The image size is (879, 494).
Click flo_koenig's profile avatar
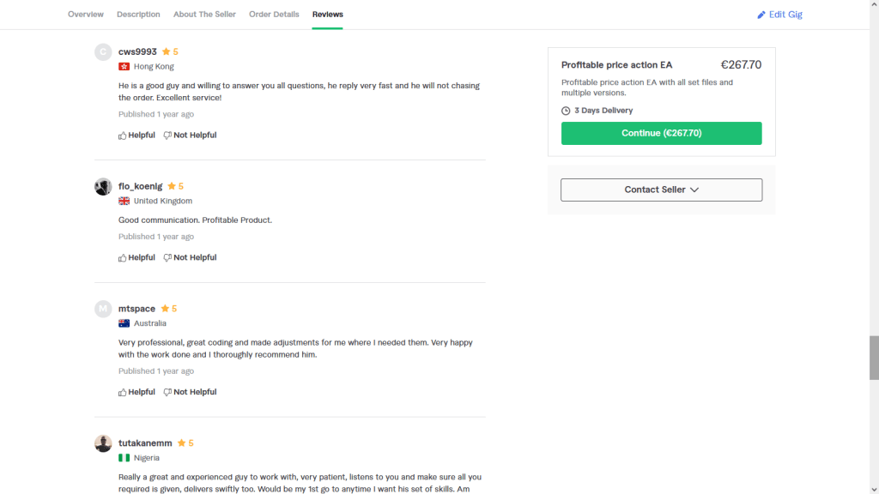[103, 187]
